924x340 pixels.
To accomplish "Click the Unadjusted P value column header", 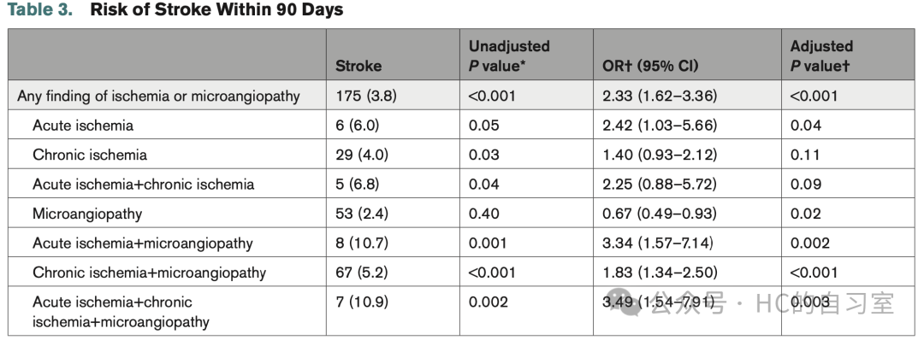I will (x=509, y=56).
